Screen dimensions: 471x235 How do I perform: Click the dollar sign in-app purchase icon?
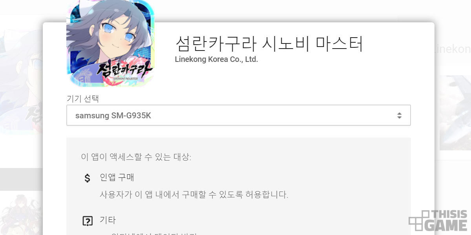coord(87,178)
